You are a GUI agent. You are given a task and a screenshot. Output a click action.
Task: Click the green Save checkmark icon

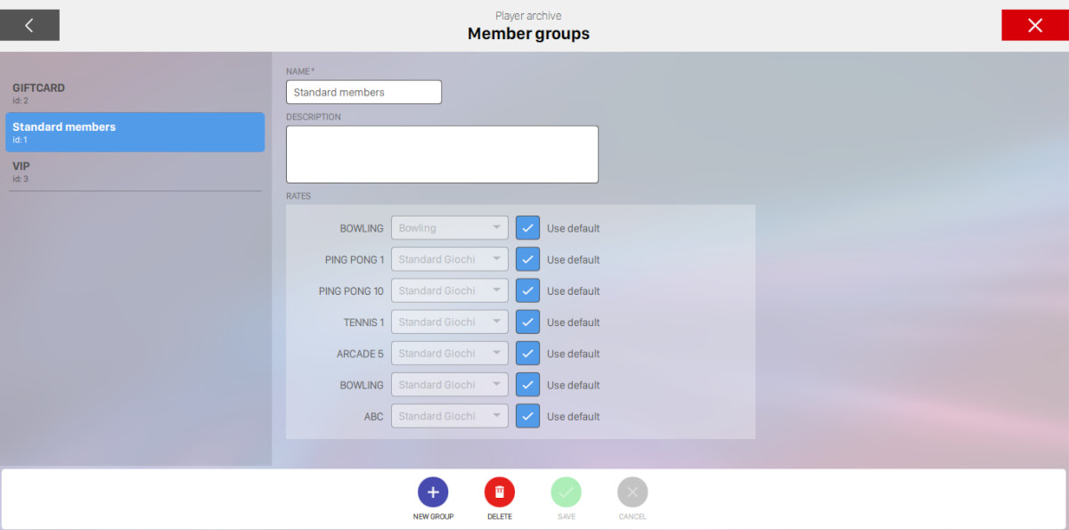point(566,492)
